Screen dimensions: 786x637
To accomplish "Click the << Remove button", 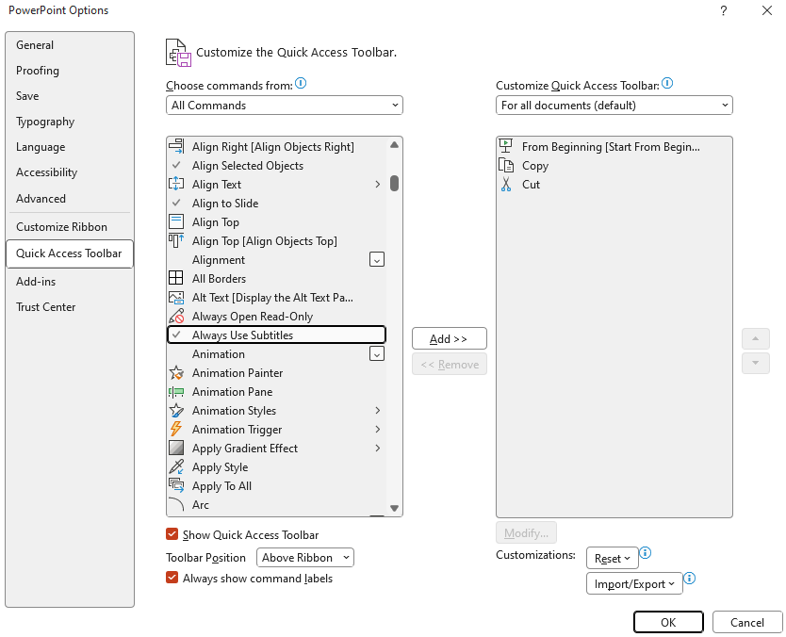I will [450, 365].
